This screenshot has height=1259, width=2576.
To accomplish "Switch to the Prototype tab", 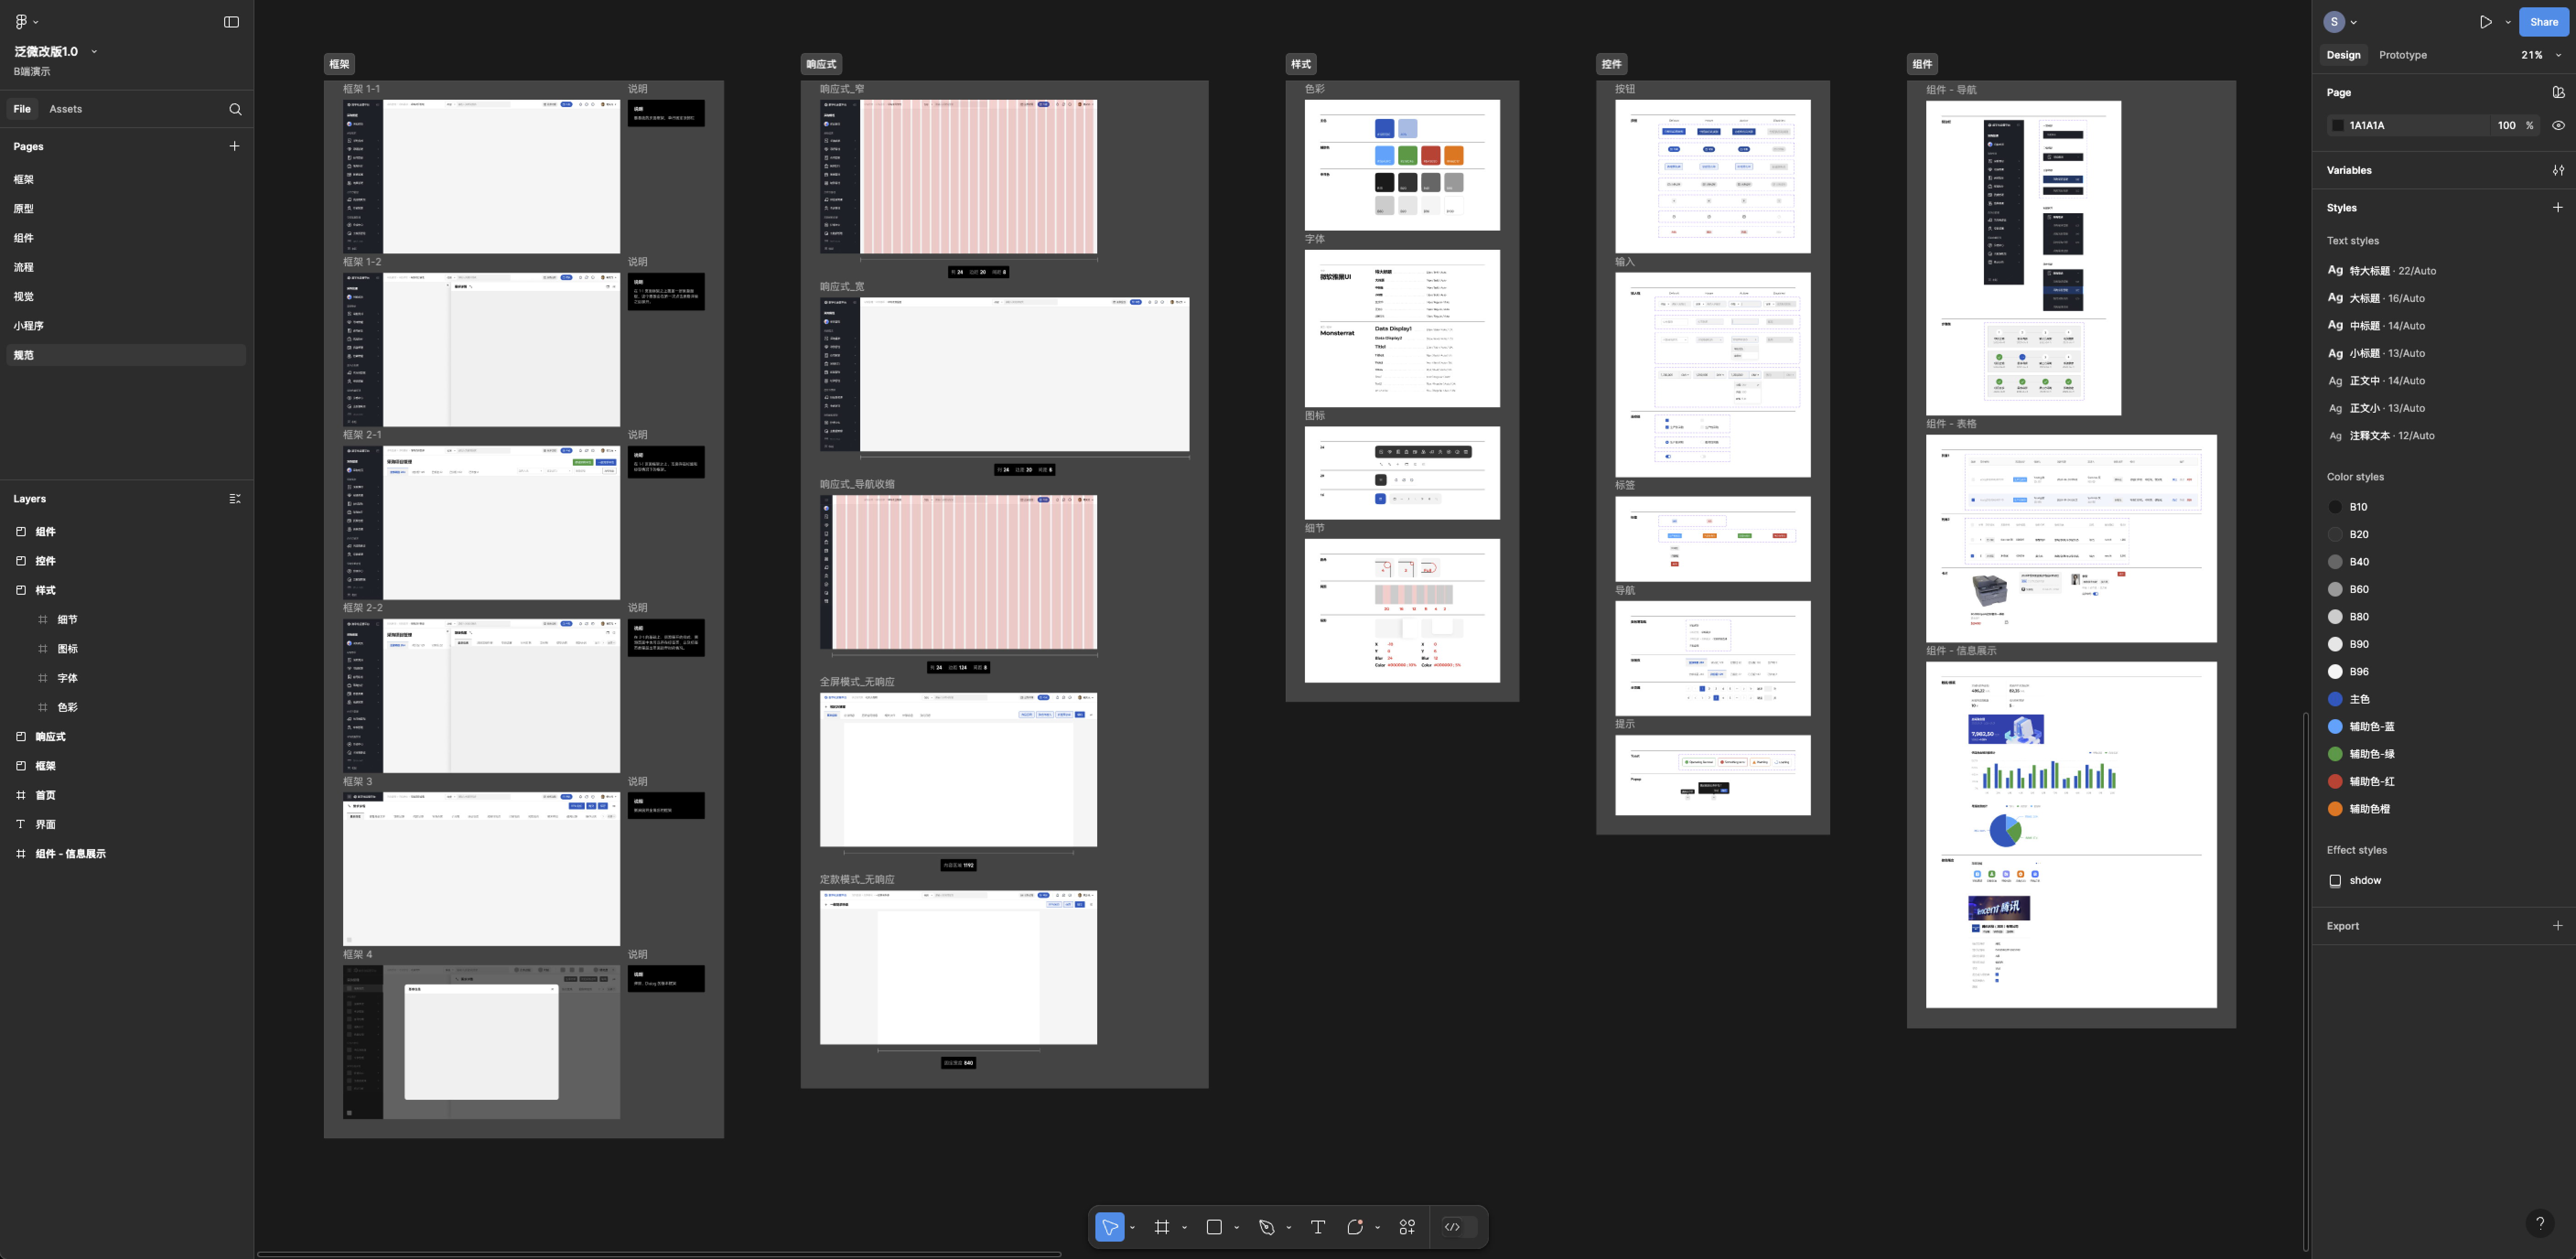I will (x=2403, y=55).
